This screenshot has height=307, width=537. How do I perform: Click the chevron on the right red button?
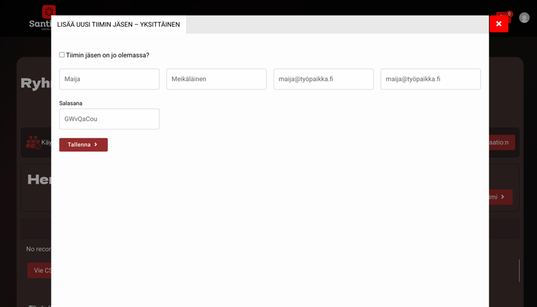503,197
